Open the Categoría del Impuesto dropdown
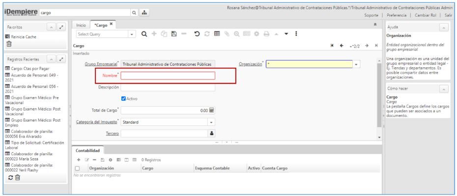The image size is (457, 196). pos(212,122)
